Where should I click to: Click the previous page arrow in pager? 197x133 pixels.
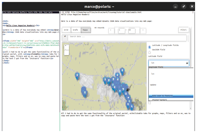pos(111,30)
